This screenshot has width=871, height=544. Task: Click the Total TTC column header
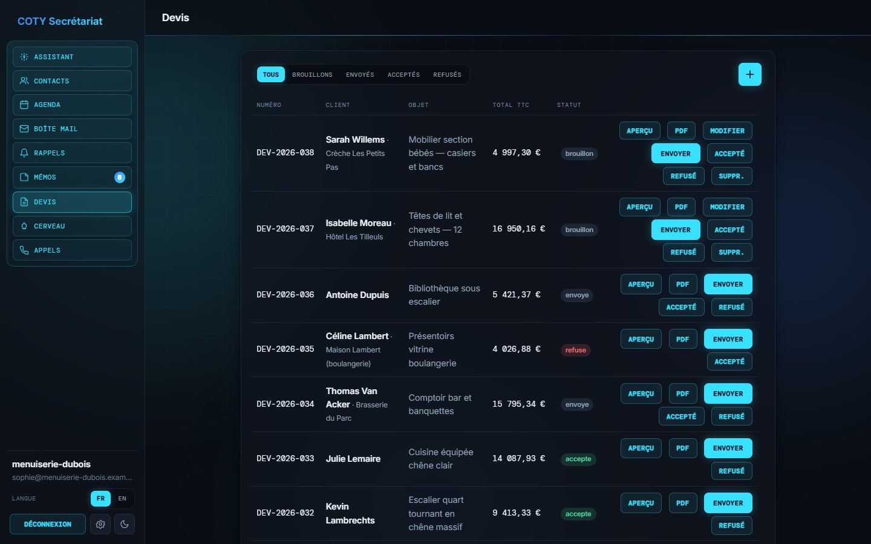[511, 105]
